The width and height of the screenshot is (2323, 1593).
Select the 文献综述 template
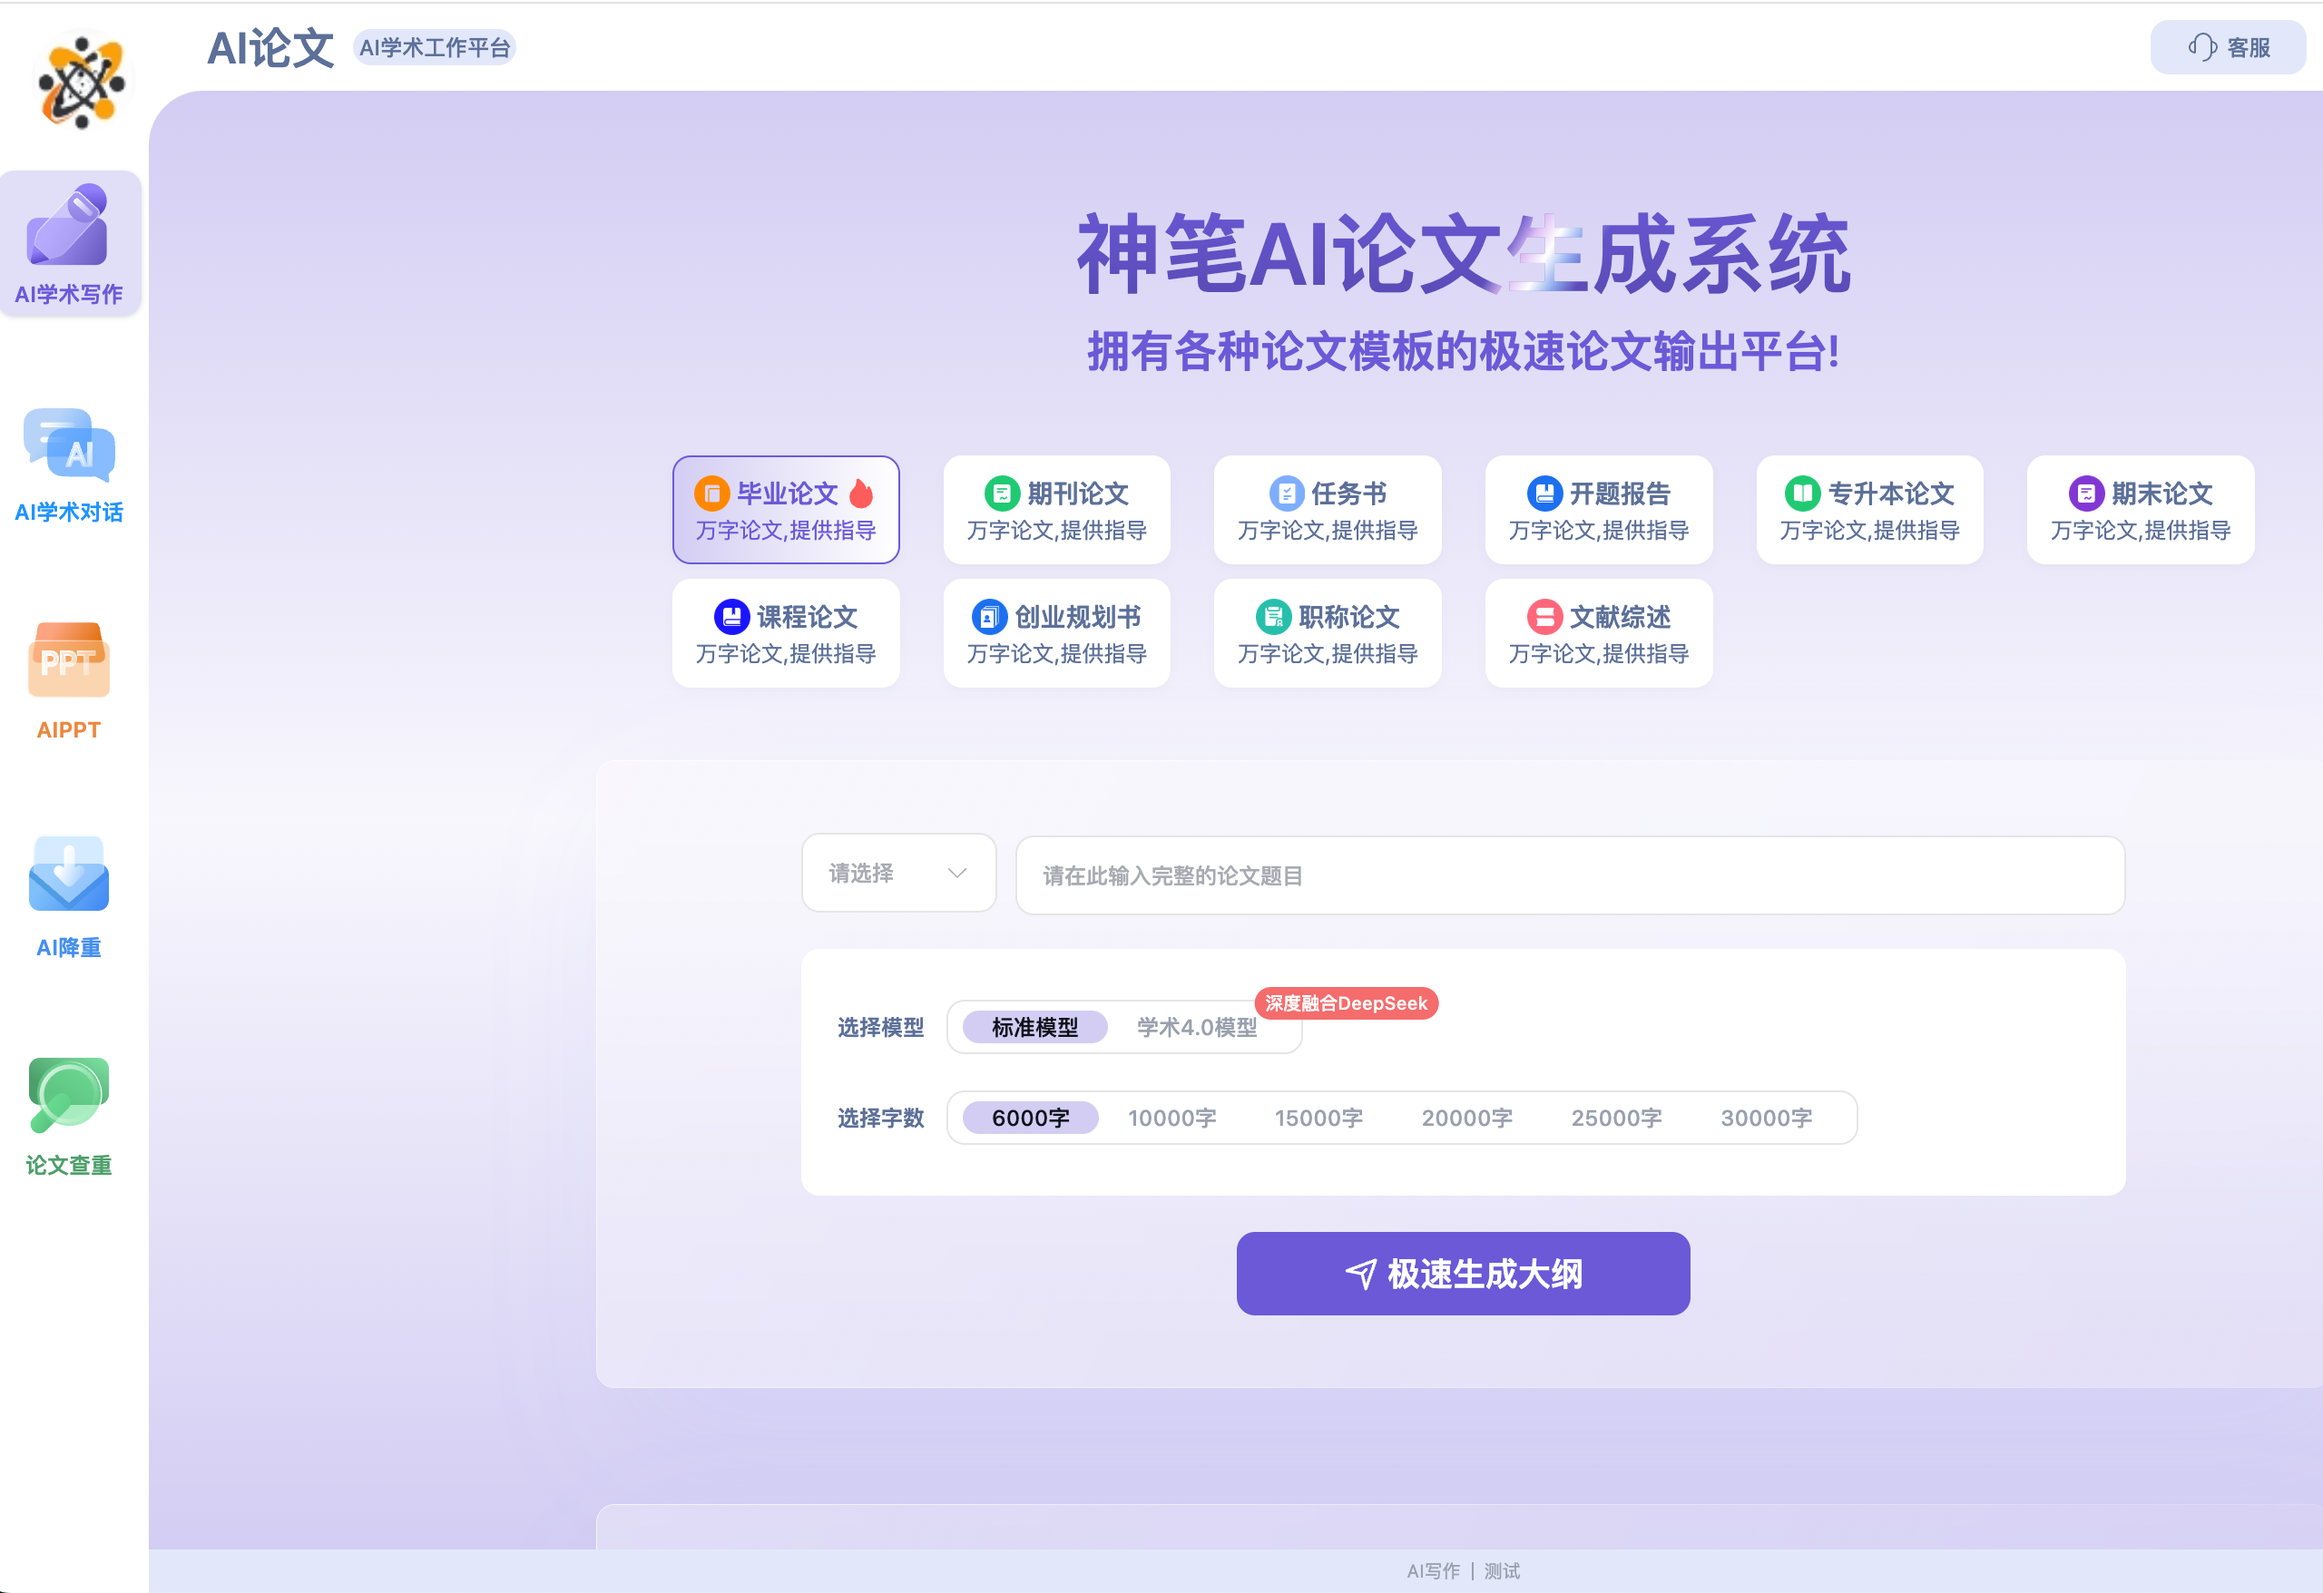[x=1597, y=632]
